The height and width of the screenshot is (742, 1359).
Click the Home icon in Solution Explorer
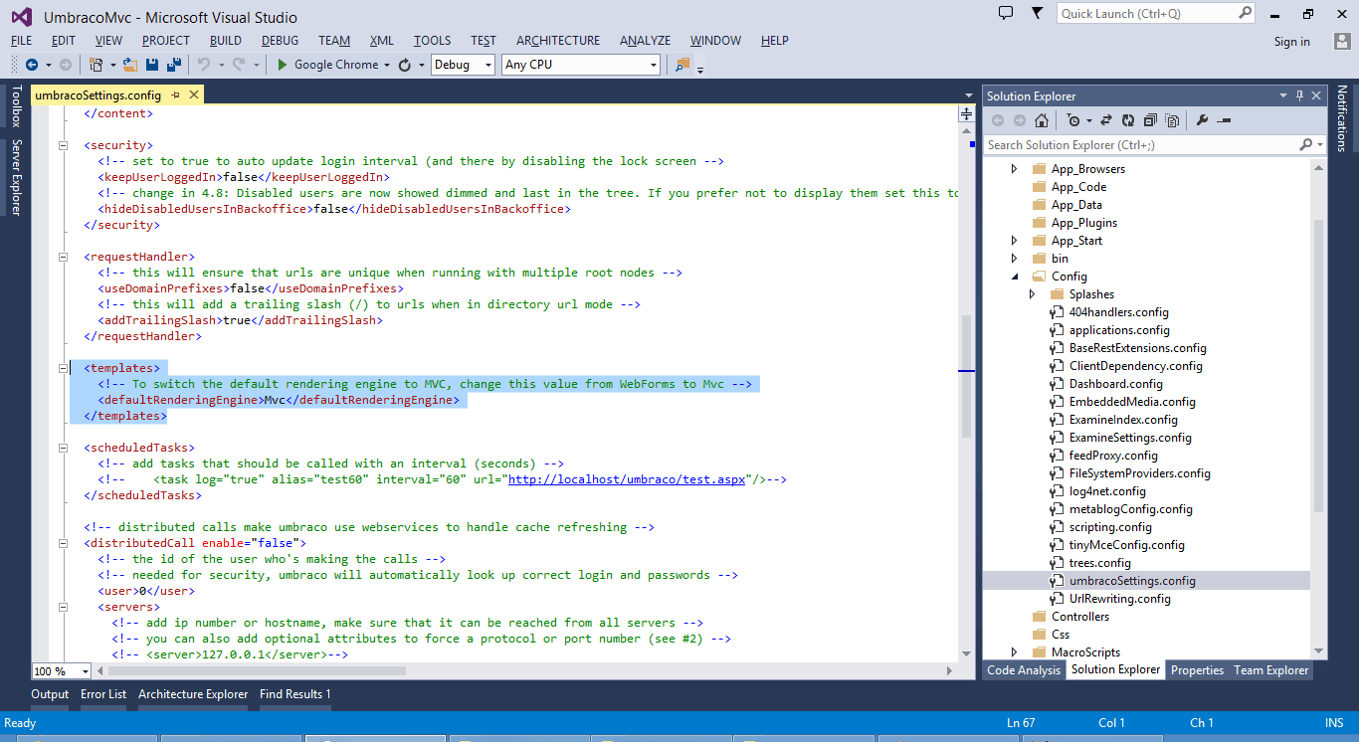coord(1042,120)
